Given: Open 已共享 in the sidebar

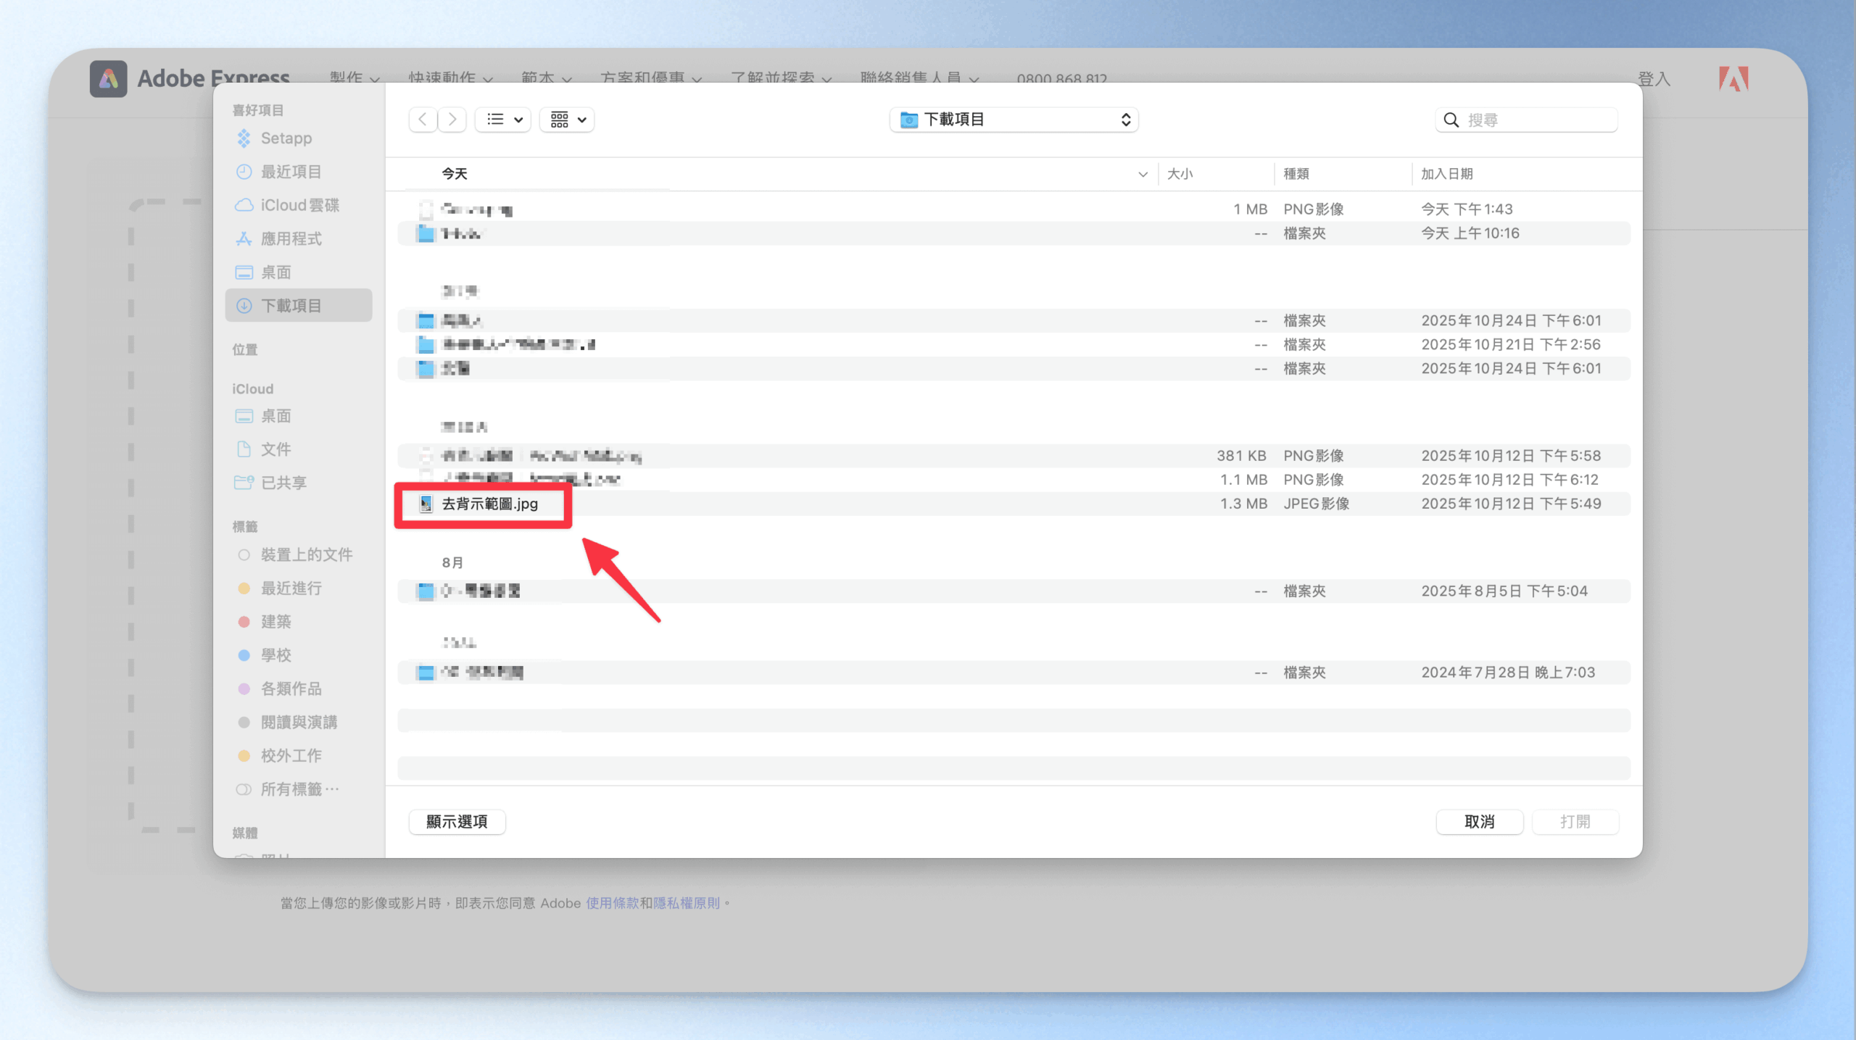Looking at the screenshot, I should 283,483.
